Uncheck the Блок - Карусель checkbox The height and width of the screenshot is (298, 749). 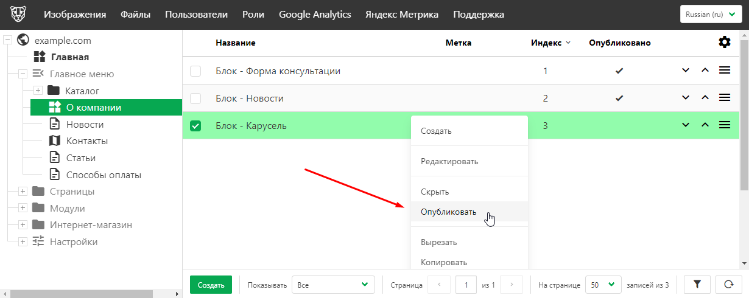pos(195,126)
